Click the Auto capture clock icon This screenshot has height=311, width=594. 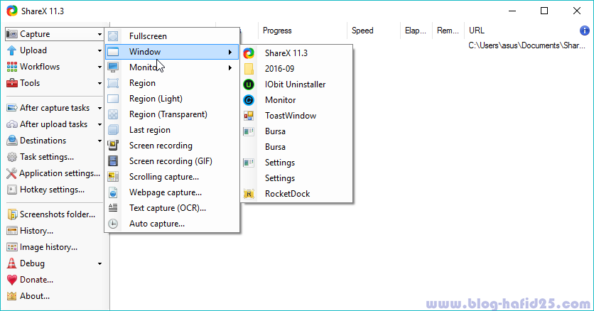click(x=113, y=224)
